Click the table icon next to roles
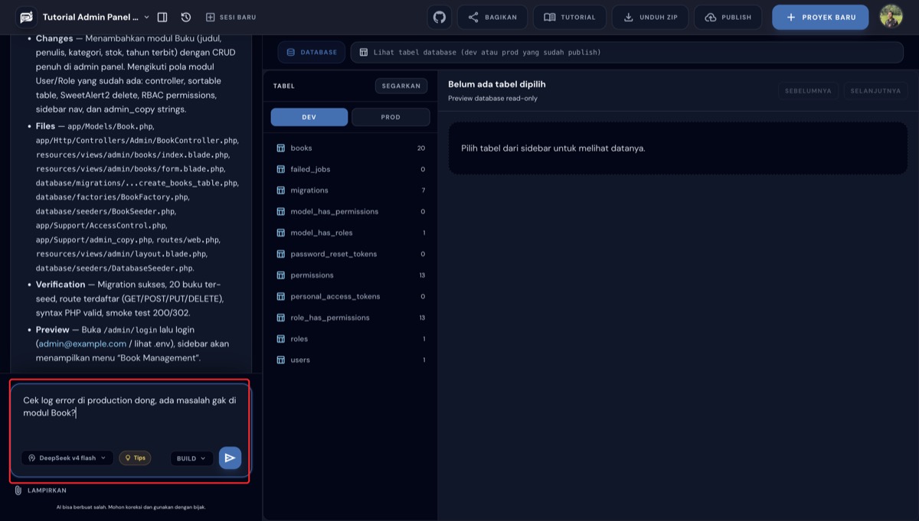This screenshot has width=919, height=521. [x=280, y=338]
